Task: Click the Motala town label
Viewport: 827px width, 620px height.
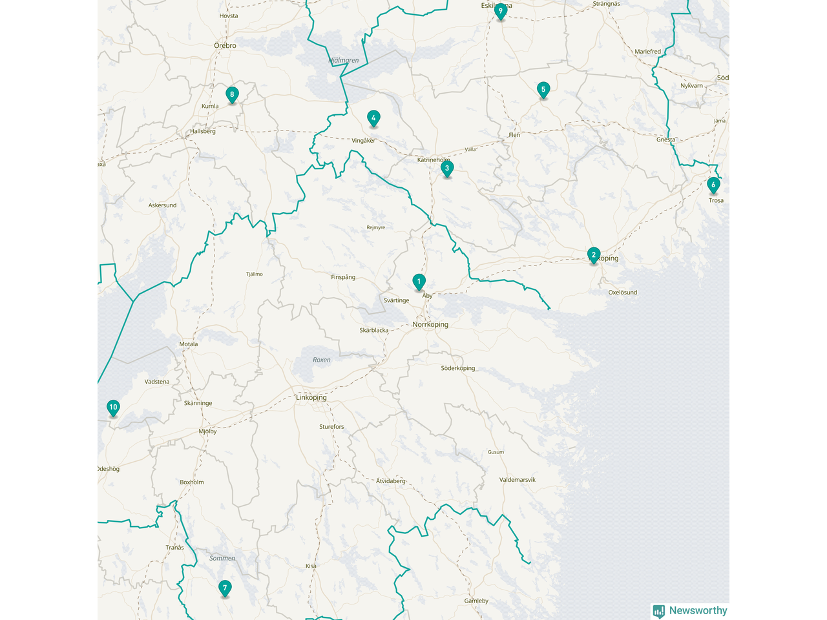Action: [189, 344]
